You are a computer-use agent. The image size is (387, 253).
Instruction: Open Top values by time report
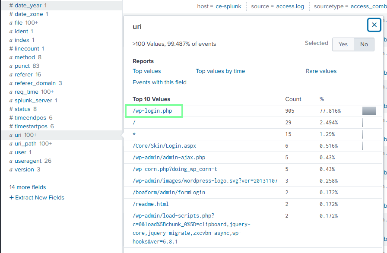(220, 71)
